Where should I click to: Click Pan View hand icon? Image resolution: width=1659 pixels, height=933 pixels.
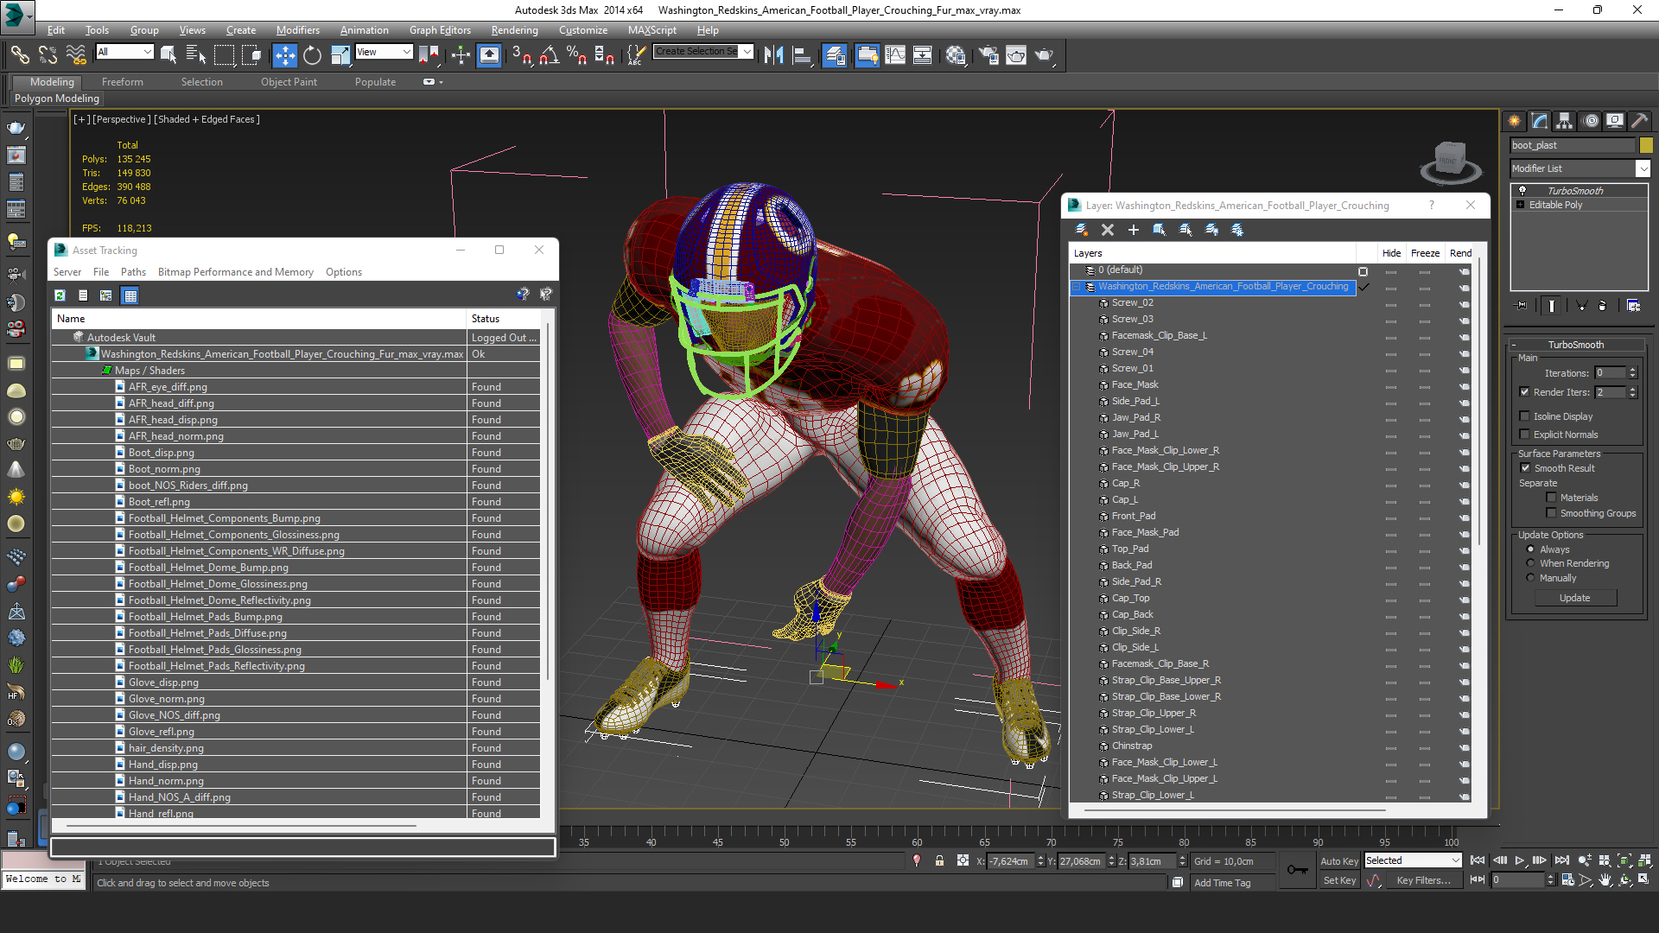(x=1605, y=879)
